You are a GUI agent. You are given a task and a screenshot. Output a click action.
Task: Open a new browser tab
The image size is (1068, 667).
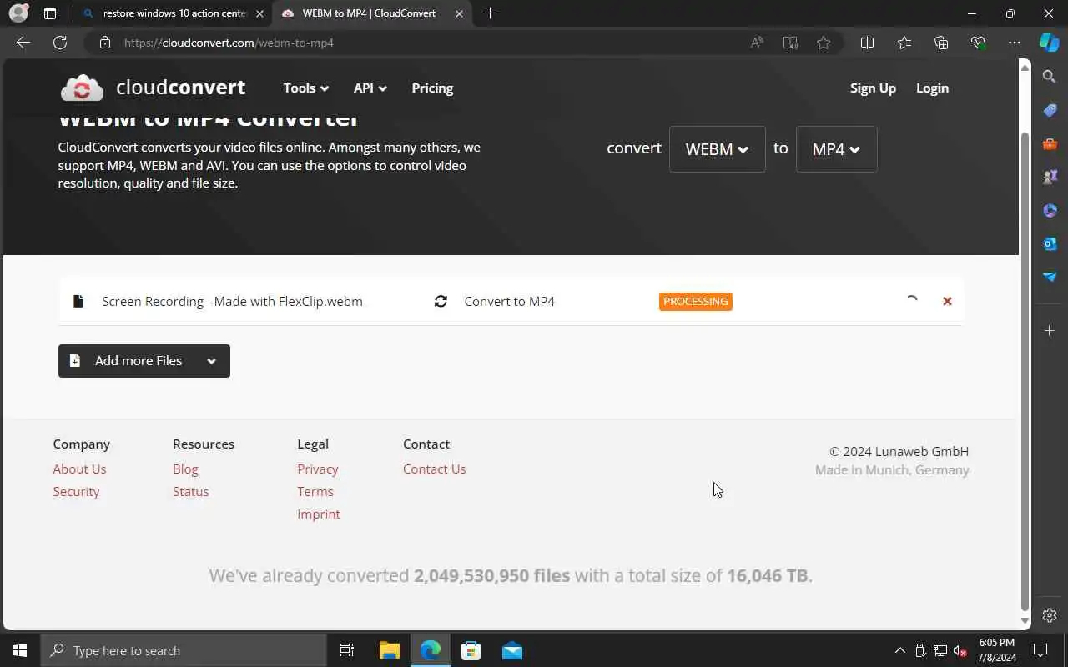coord(490,13)
